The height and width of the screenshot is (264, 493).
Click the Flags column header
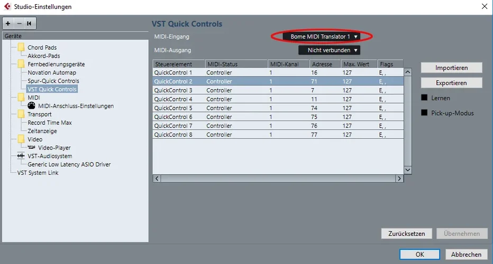pos(390,64)
